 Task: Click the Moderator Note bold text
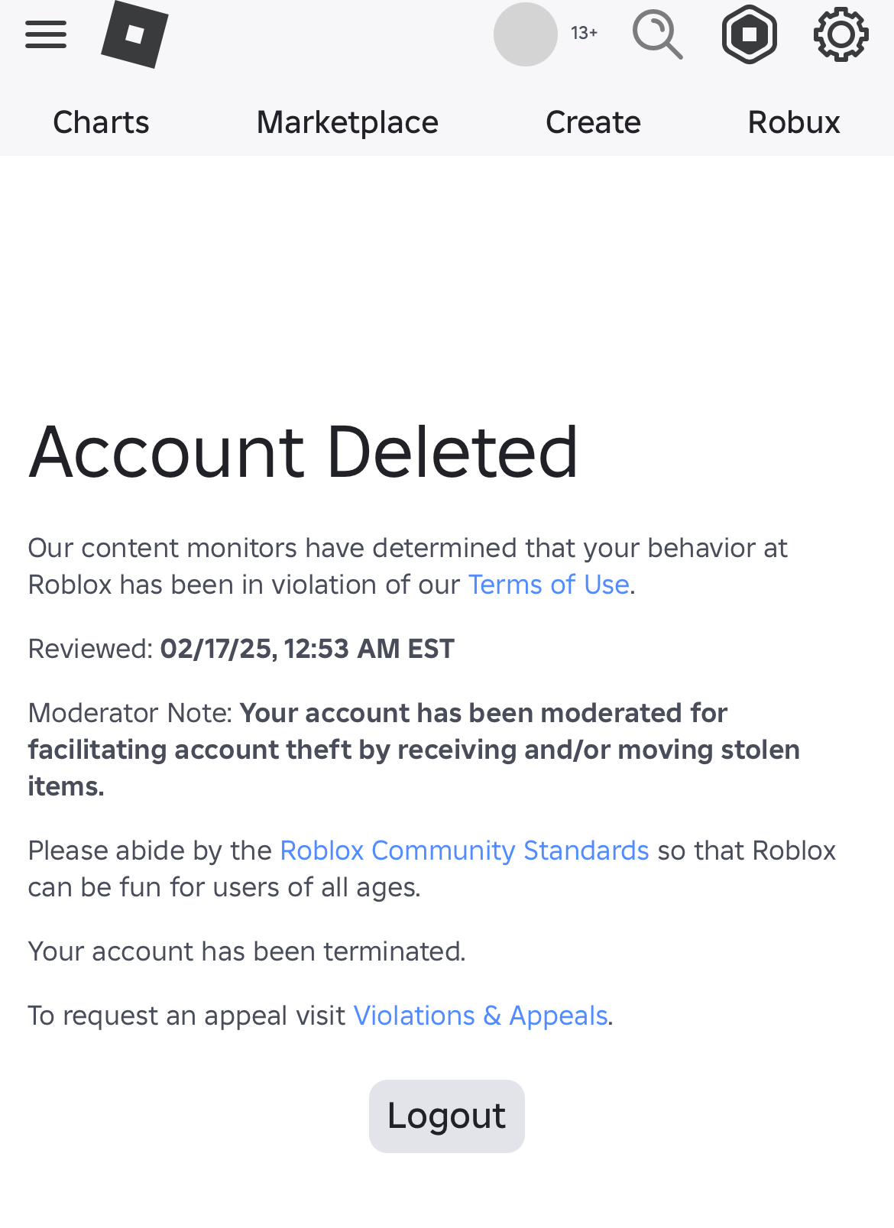[413, 749]
